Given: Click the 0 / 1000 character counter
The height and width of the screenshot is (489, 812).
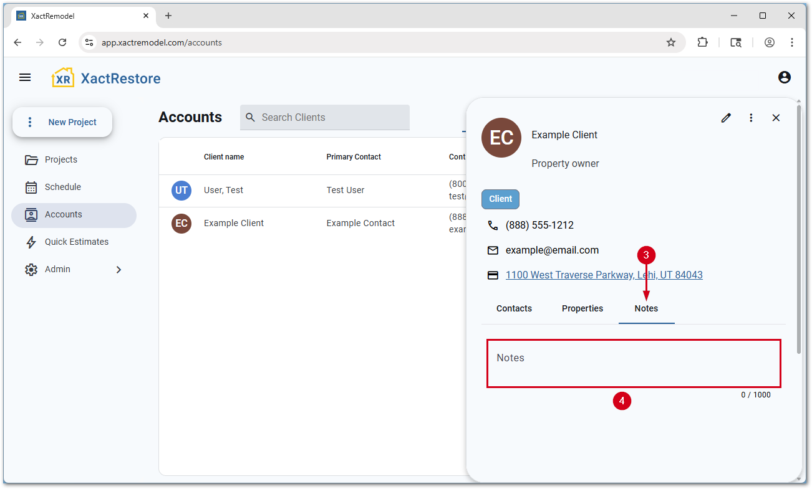Looking at the screenshot, I should [756, 395].
